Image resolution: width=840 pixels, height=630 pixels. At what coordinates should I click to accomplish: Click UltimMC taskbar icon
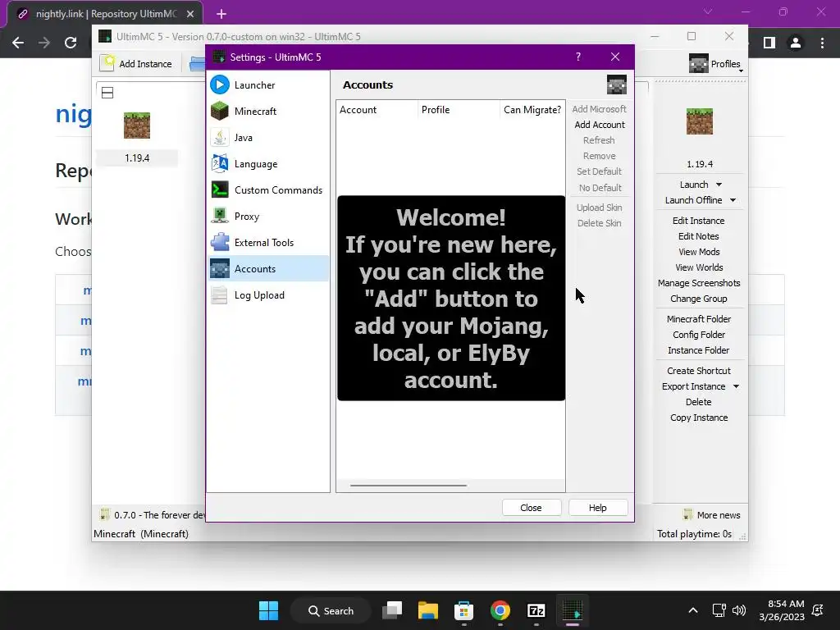point(572,610)
